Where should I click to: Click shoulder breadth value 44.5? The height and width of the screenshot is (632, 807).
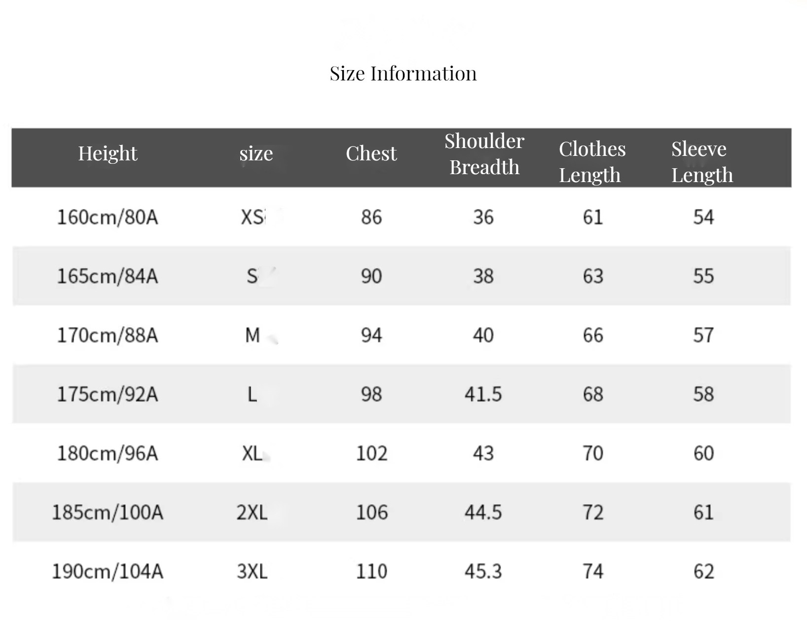483,513
